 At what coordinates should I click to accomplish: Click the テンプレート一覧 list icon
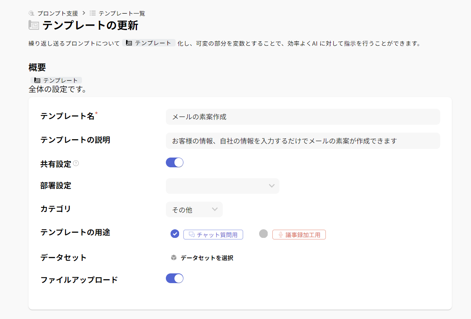click(92, 13)
